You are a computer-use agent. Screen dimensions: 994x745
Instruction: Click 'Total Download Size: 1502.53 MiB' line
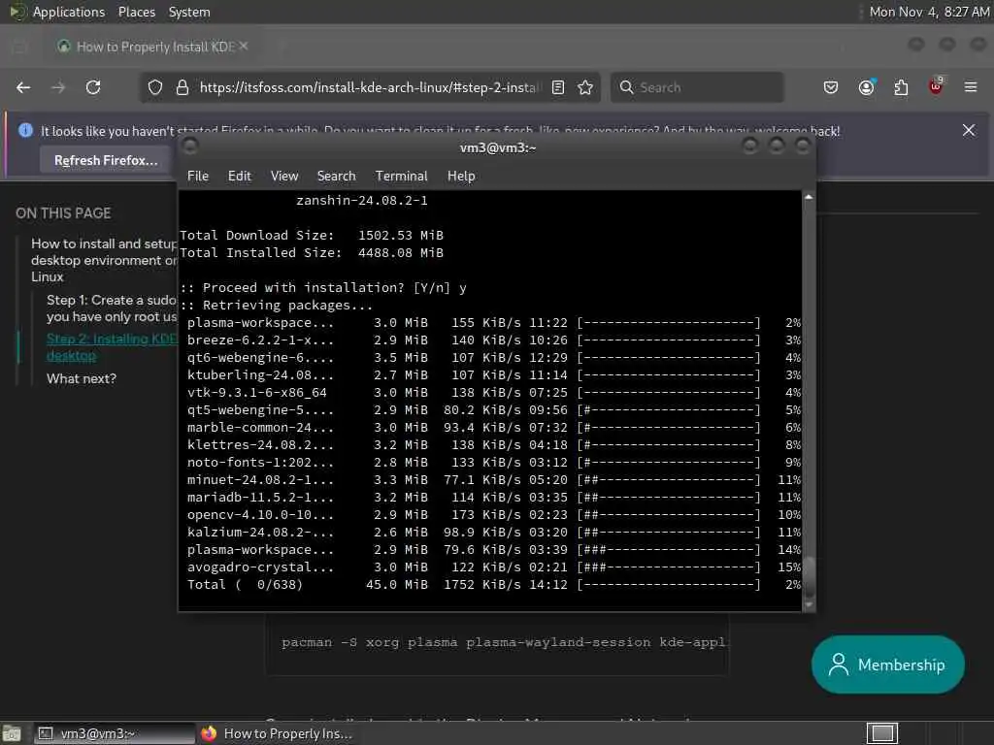[x=312, y=235]
